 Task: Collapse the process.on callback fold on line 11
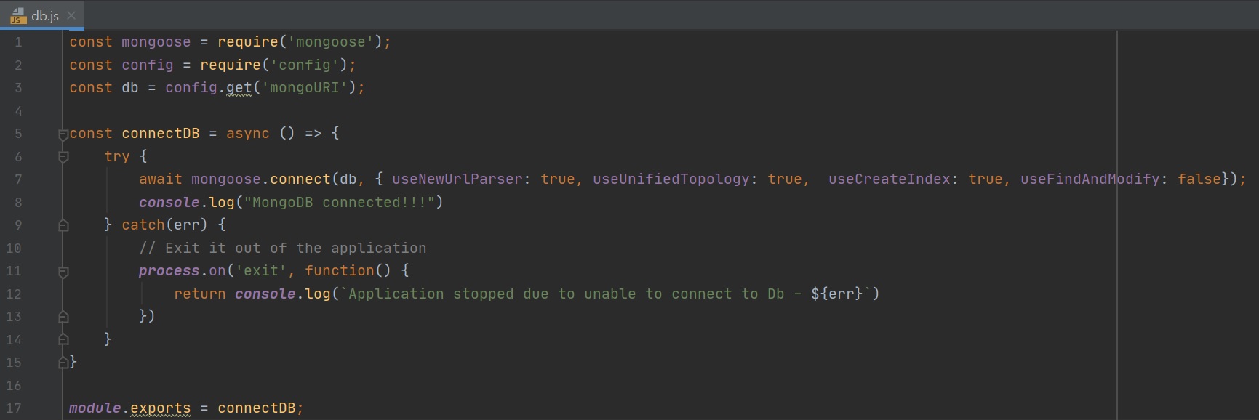tap(63, 271)
